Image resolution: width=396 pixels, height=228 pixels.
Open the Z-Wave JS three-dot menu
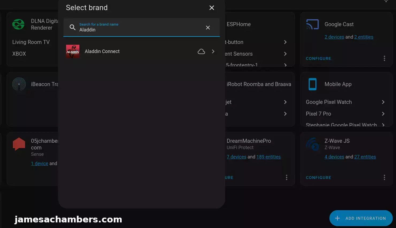(384, 177)
